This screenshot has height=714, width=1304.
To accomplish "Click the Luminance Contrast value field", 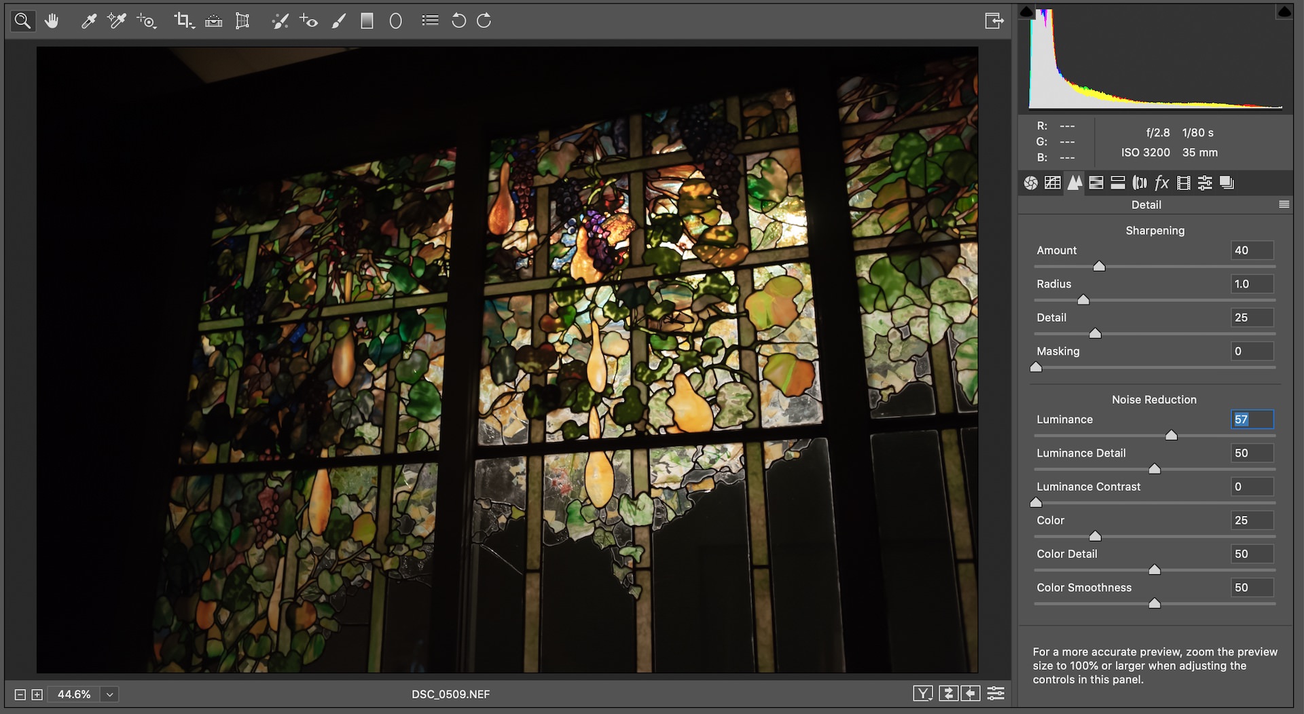I will (1252, 487).
